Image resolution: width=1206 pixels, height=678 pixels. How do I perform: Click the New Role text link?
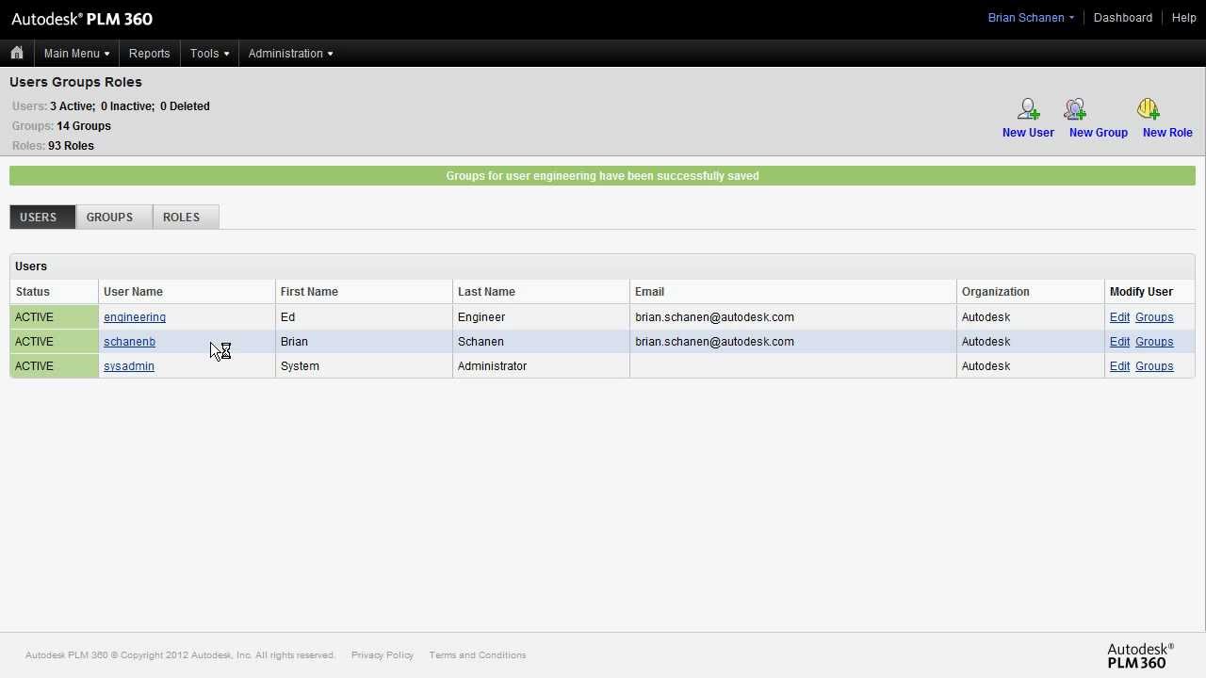[1167, 133]
